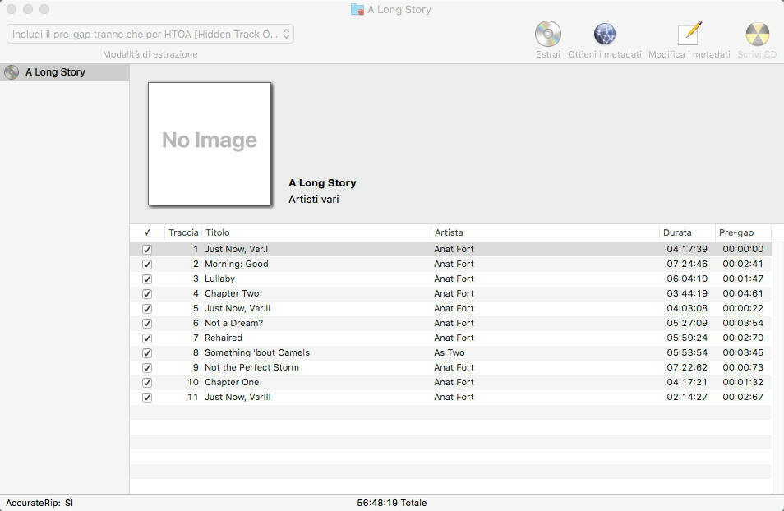Click the folder icon in window title
This screenshot has width=784, height=511.
(x=357, y=10)
